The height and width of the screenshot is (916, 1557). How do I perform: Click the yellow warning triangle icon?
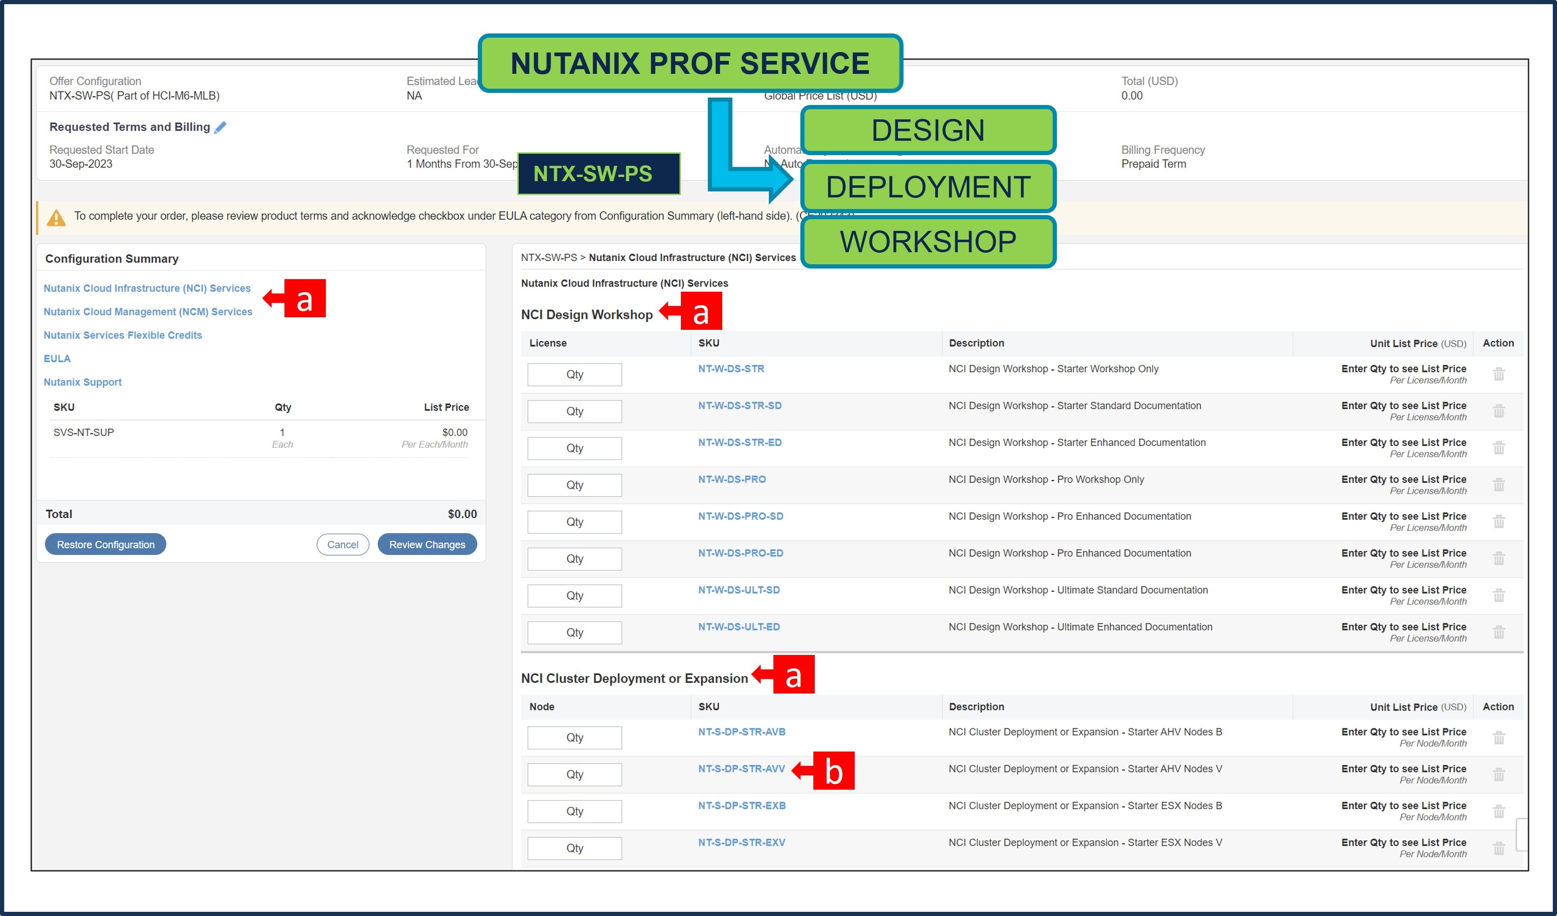pyautogui.click(x=56, y=217)
